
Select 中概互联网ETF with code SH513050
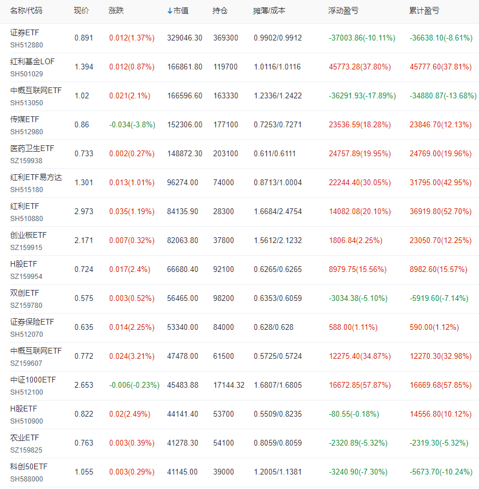pos(36,90)
